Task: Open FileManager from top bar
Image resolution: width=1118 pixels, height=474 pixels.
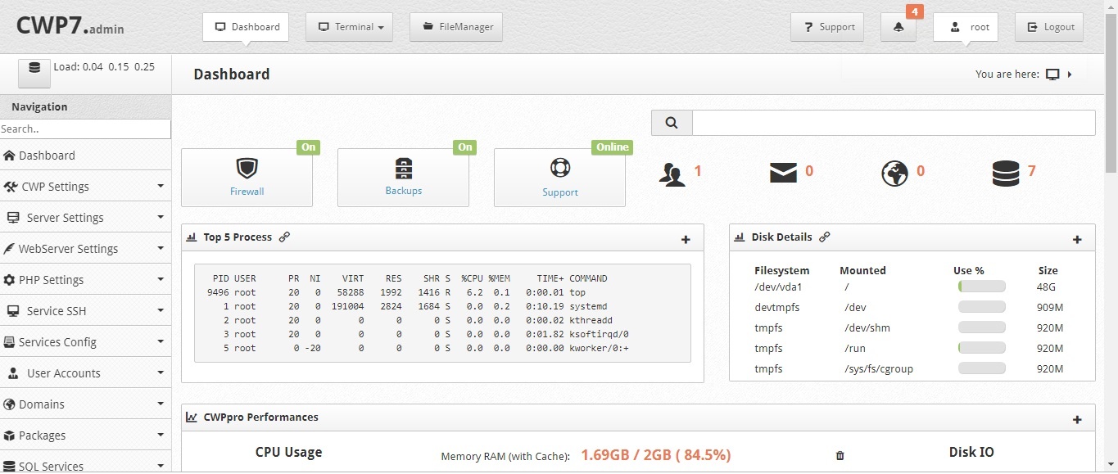Action: (x=456, y=27)
